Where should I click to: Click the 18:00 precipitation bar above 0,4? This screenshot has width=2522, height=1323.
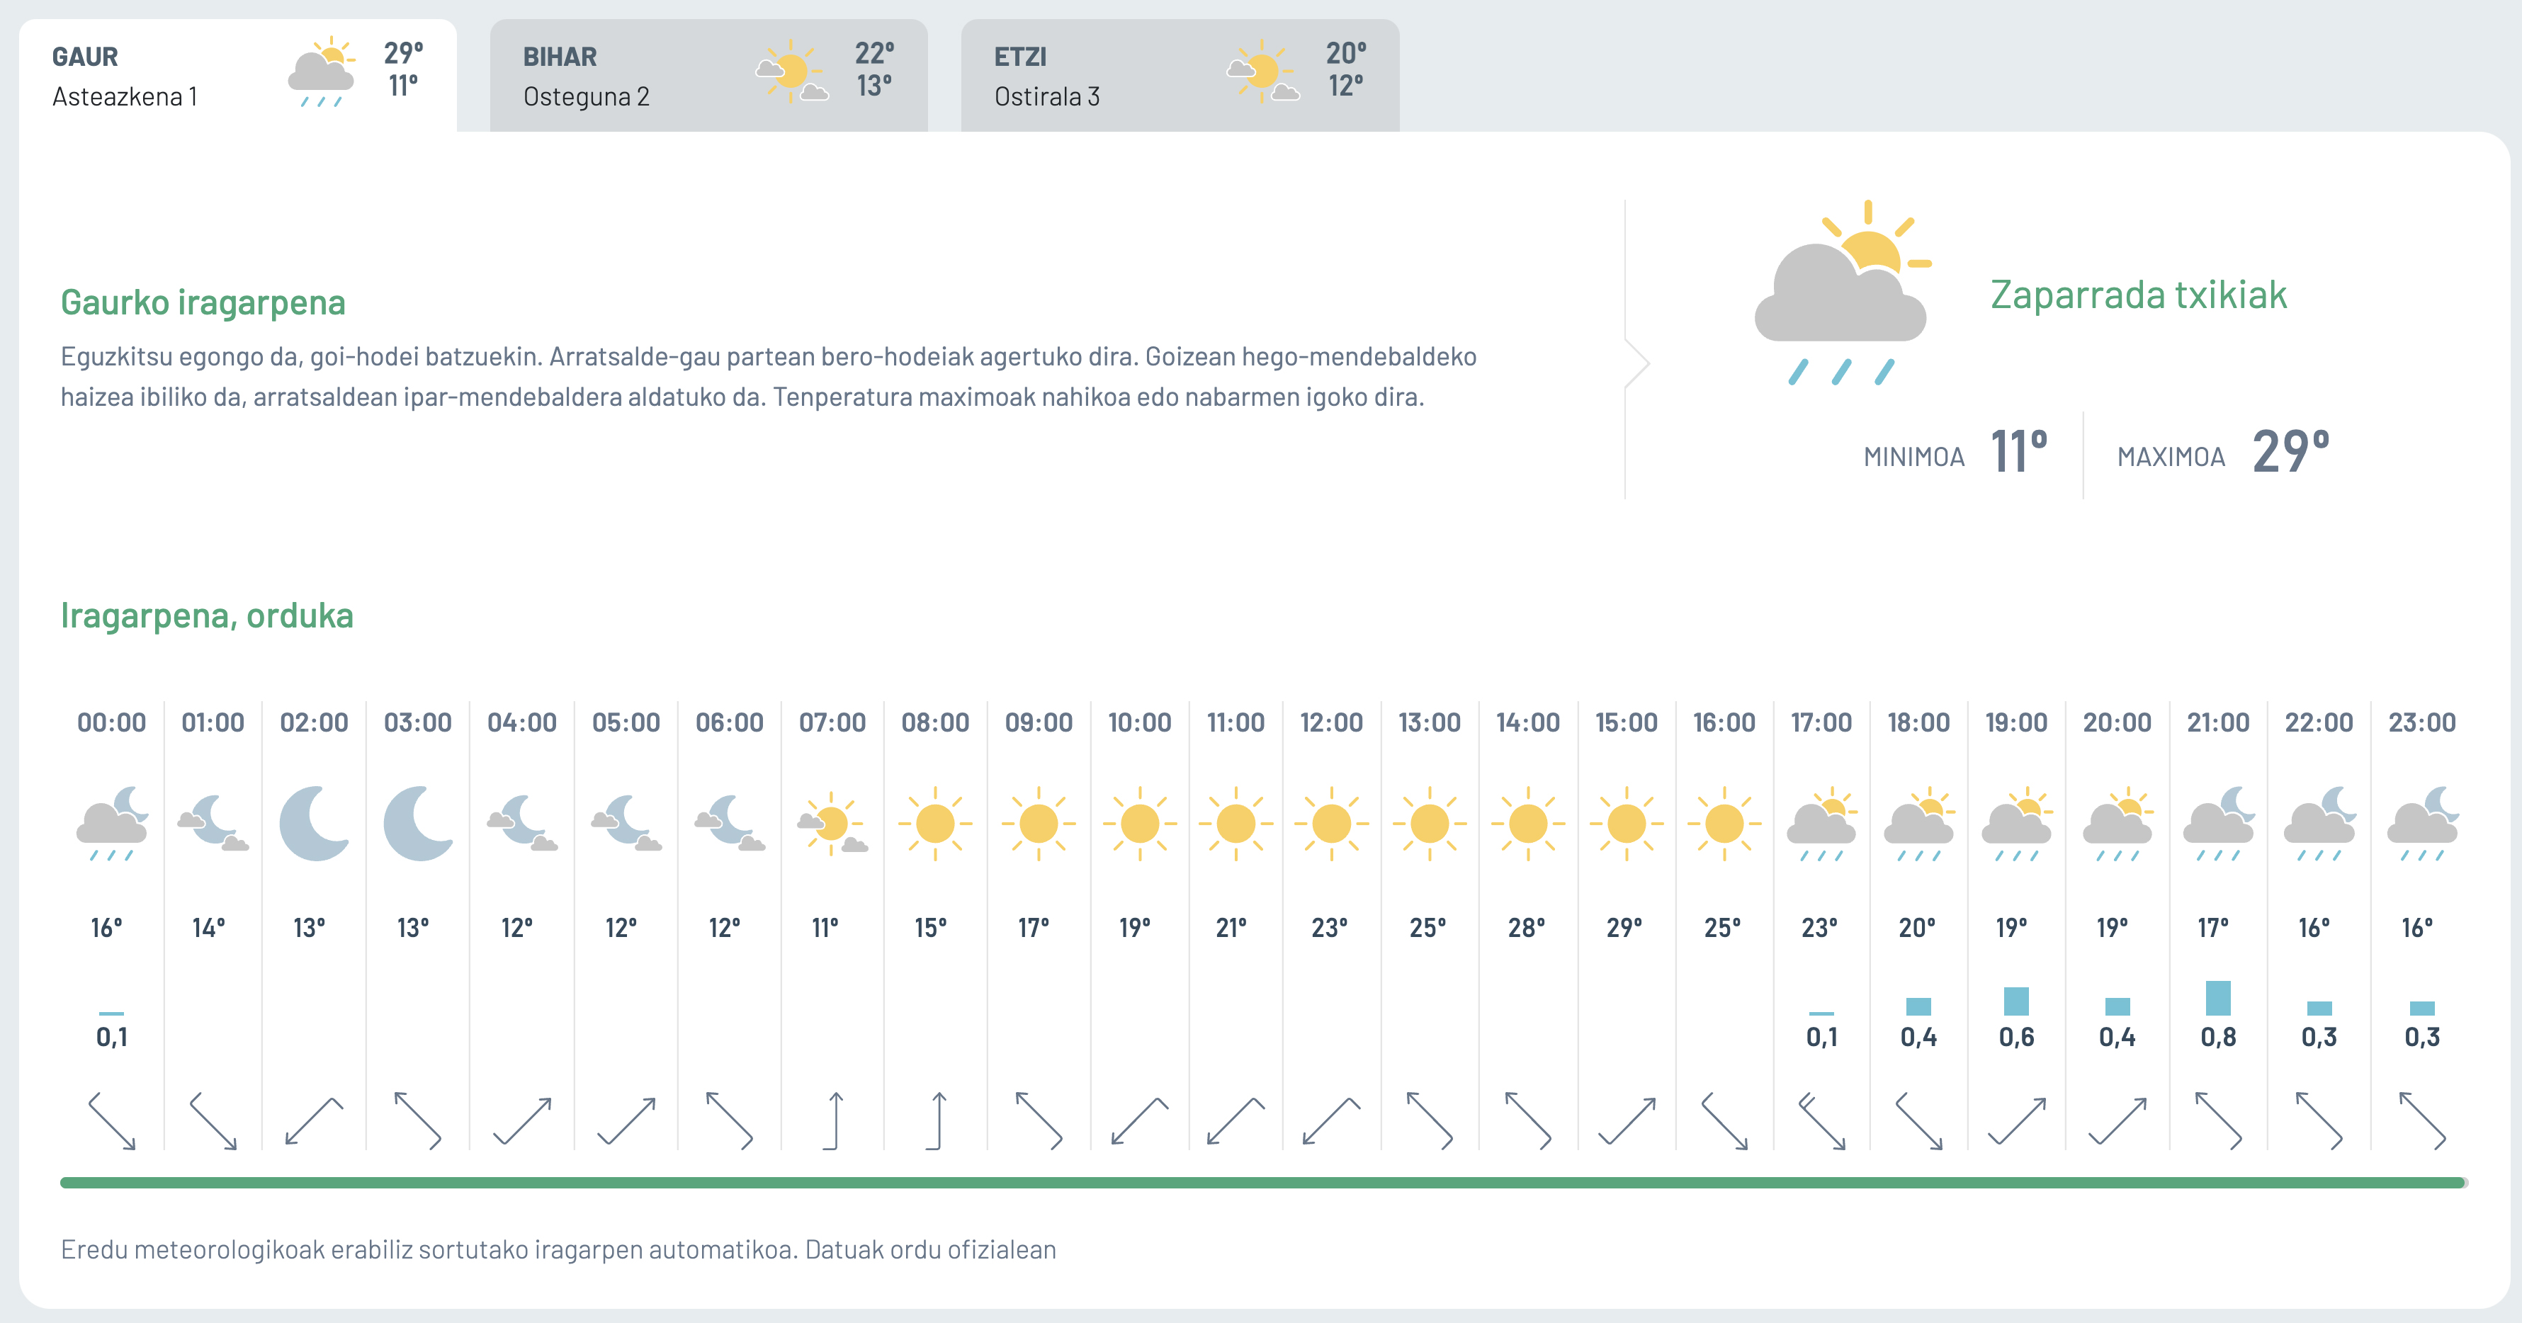(x=1919, y=1007)
